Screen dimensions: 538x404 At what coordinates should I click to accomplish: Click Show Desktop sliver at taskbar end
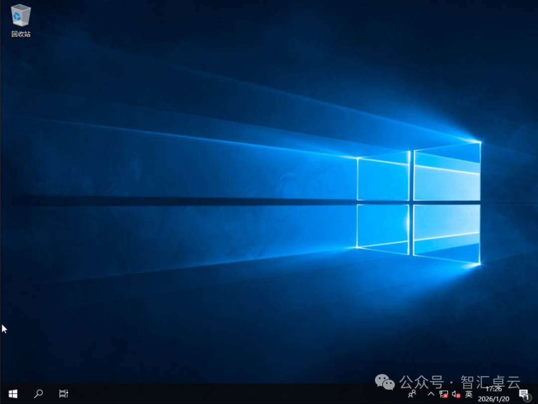tap(537, 394)
